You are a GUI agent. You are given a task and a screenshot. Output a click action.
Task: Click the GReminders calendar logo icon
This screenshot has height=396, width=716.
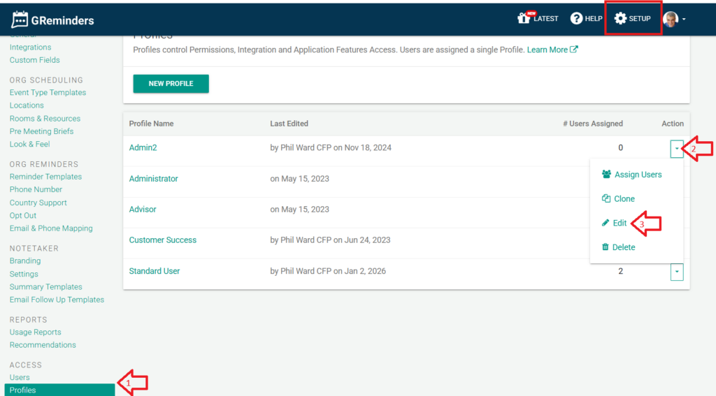point(20,20)
